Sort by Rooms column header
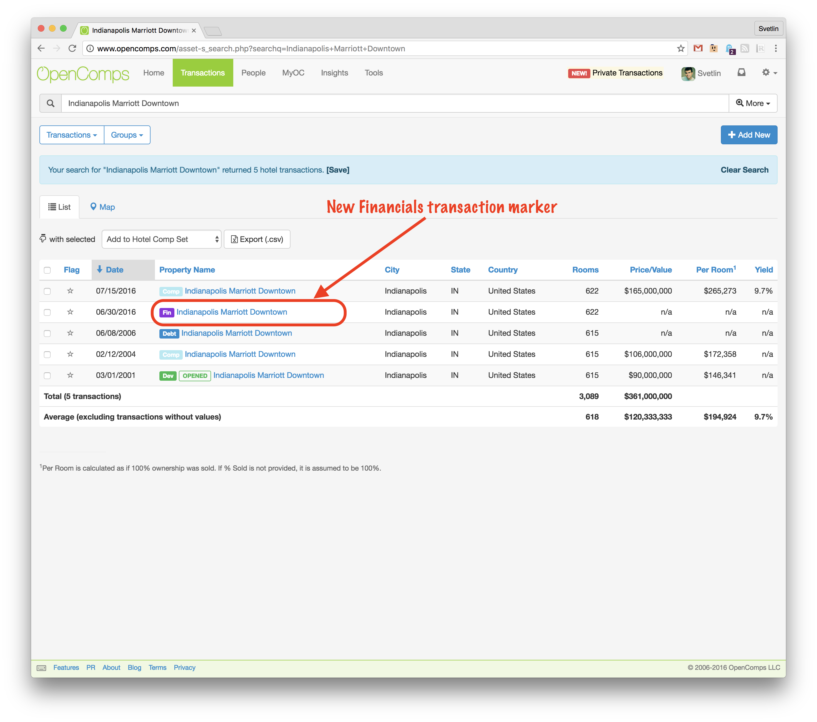The height and width of the screenshot is (722, 817). point(585,270)
